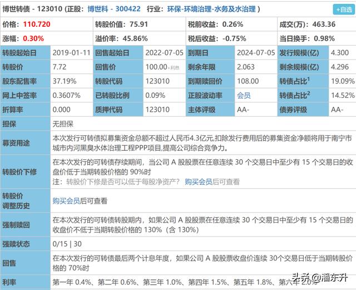The width and height of the screenshot is (356, 290).
Task: Click the 强赎状态 value 0/15 | 30
Action: tap(67, 244)
